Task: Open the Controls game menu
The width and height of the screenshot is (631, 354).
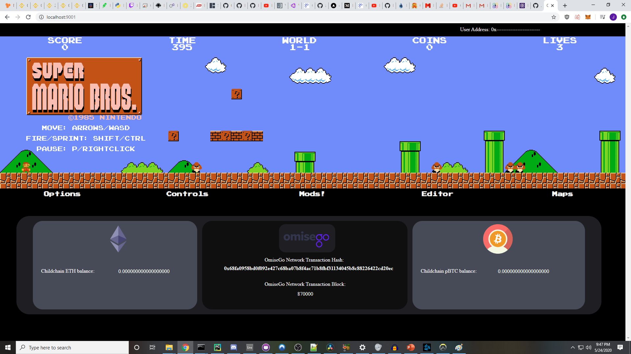Action: 187,194
